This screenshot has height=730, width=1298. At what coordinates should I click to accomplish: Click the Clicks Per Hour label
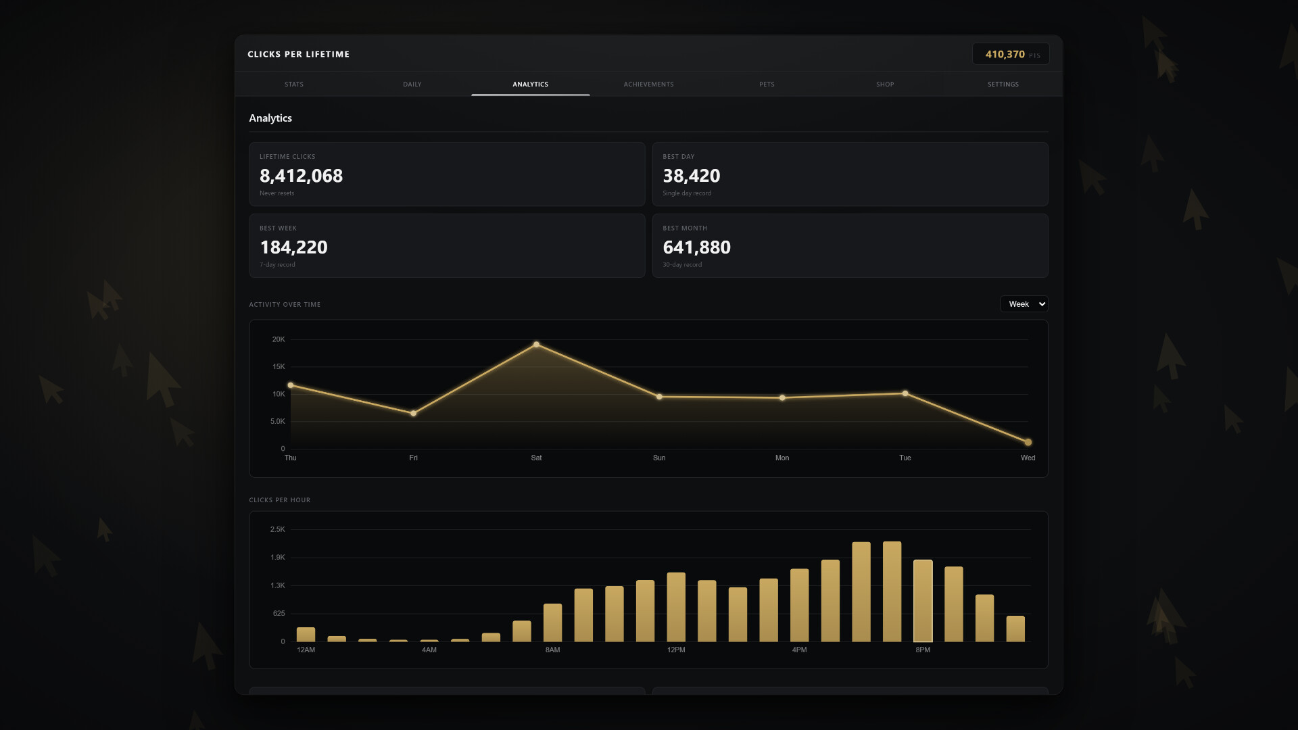pyautogui.click(x=279, y=500)
